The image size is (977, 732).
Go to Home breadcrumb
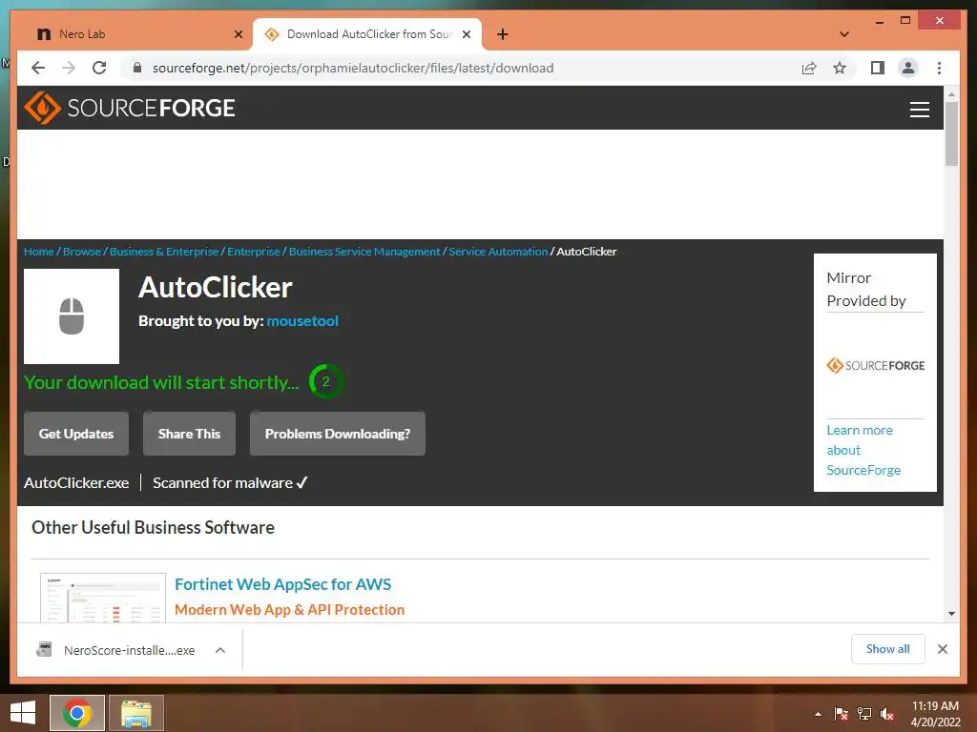tap(38, 252)
